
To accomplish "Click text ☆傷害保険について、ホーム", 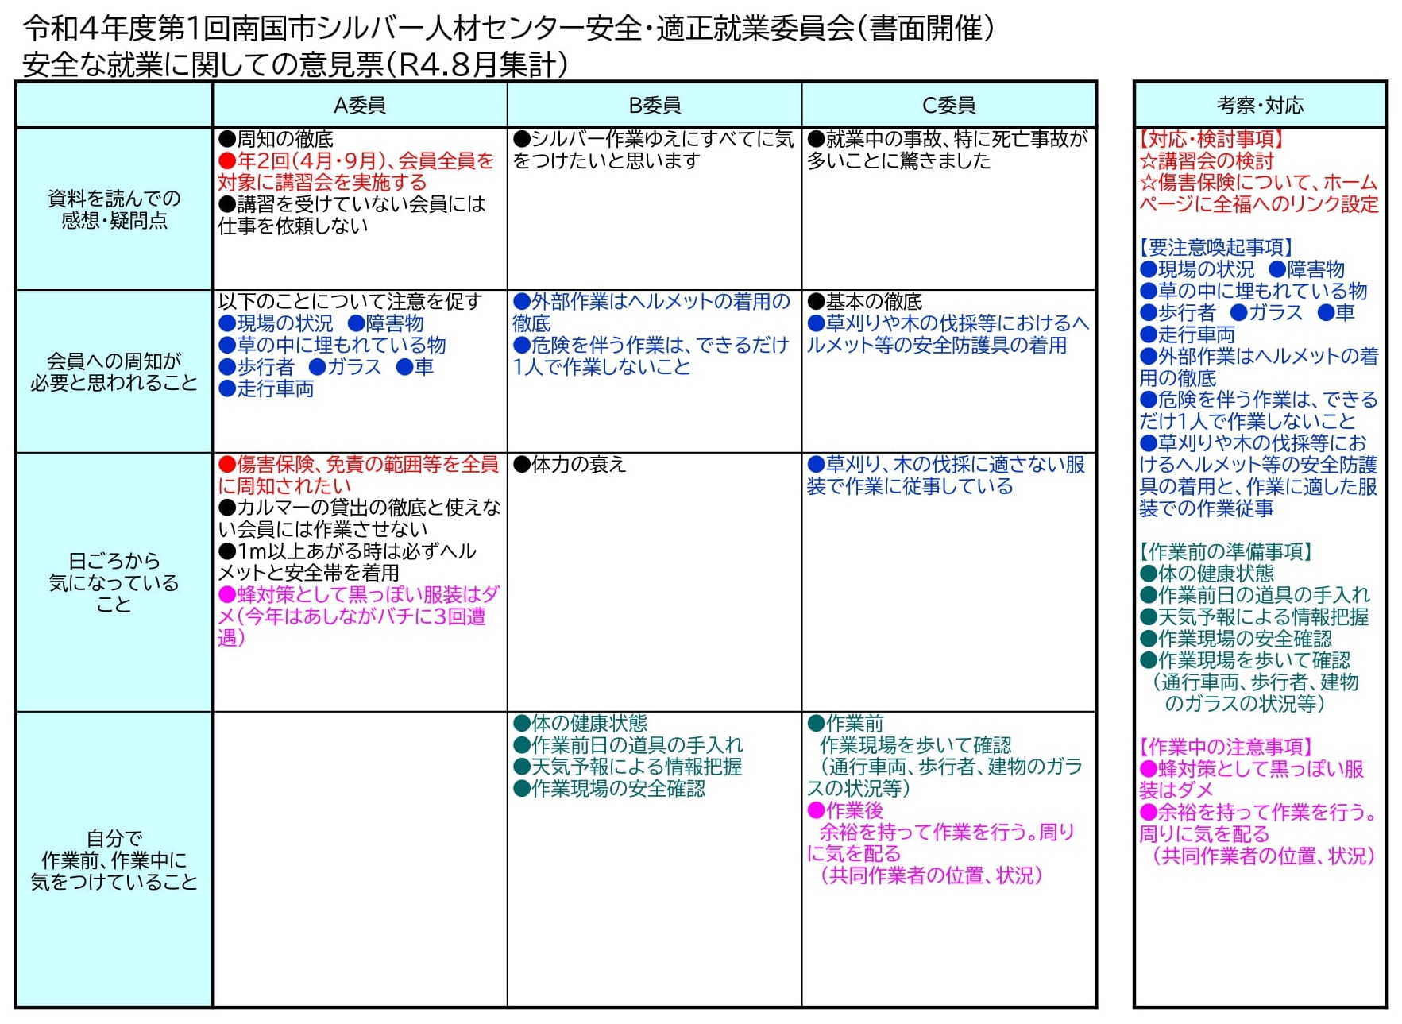I will coord(1259,183).
